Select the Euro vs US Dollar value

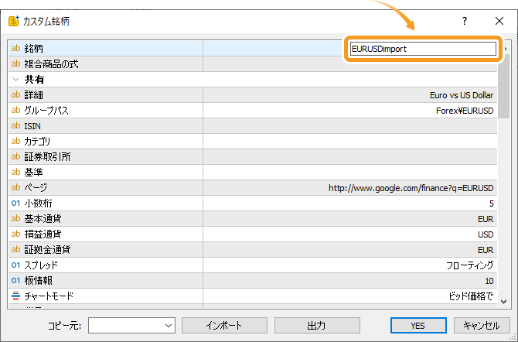[x=462, y=95]
